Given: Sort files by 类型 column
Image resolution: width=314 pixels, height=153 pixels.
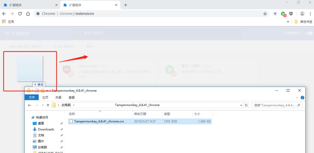Looking at the screenshot, I should coord(177,114).
